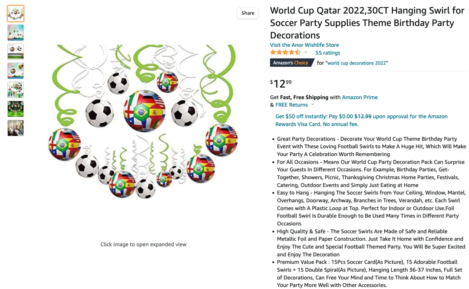Click the Share button

pos(248,13)
